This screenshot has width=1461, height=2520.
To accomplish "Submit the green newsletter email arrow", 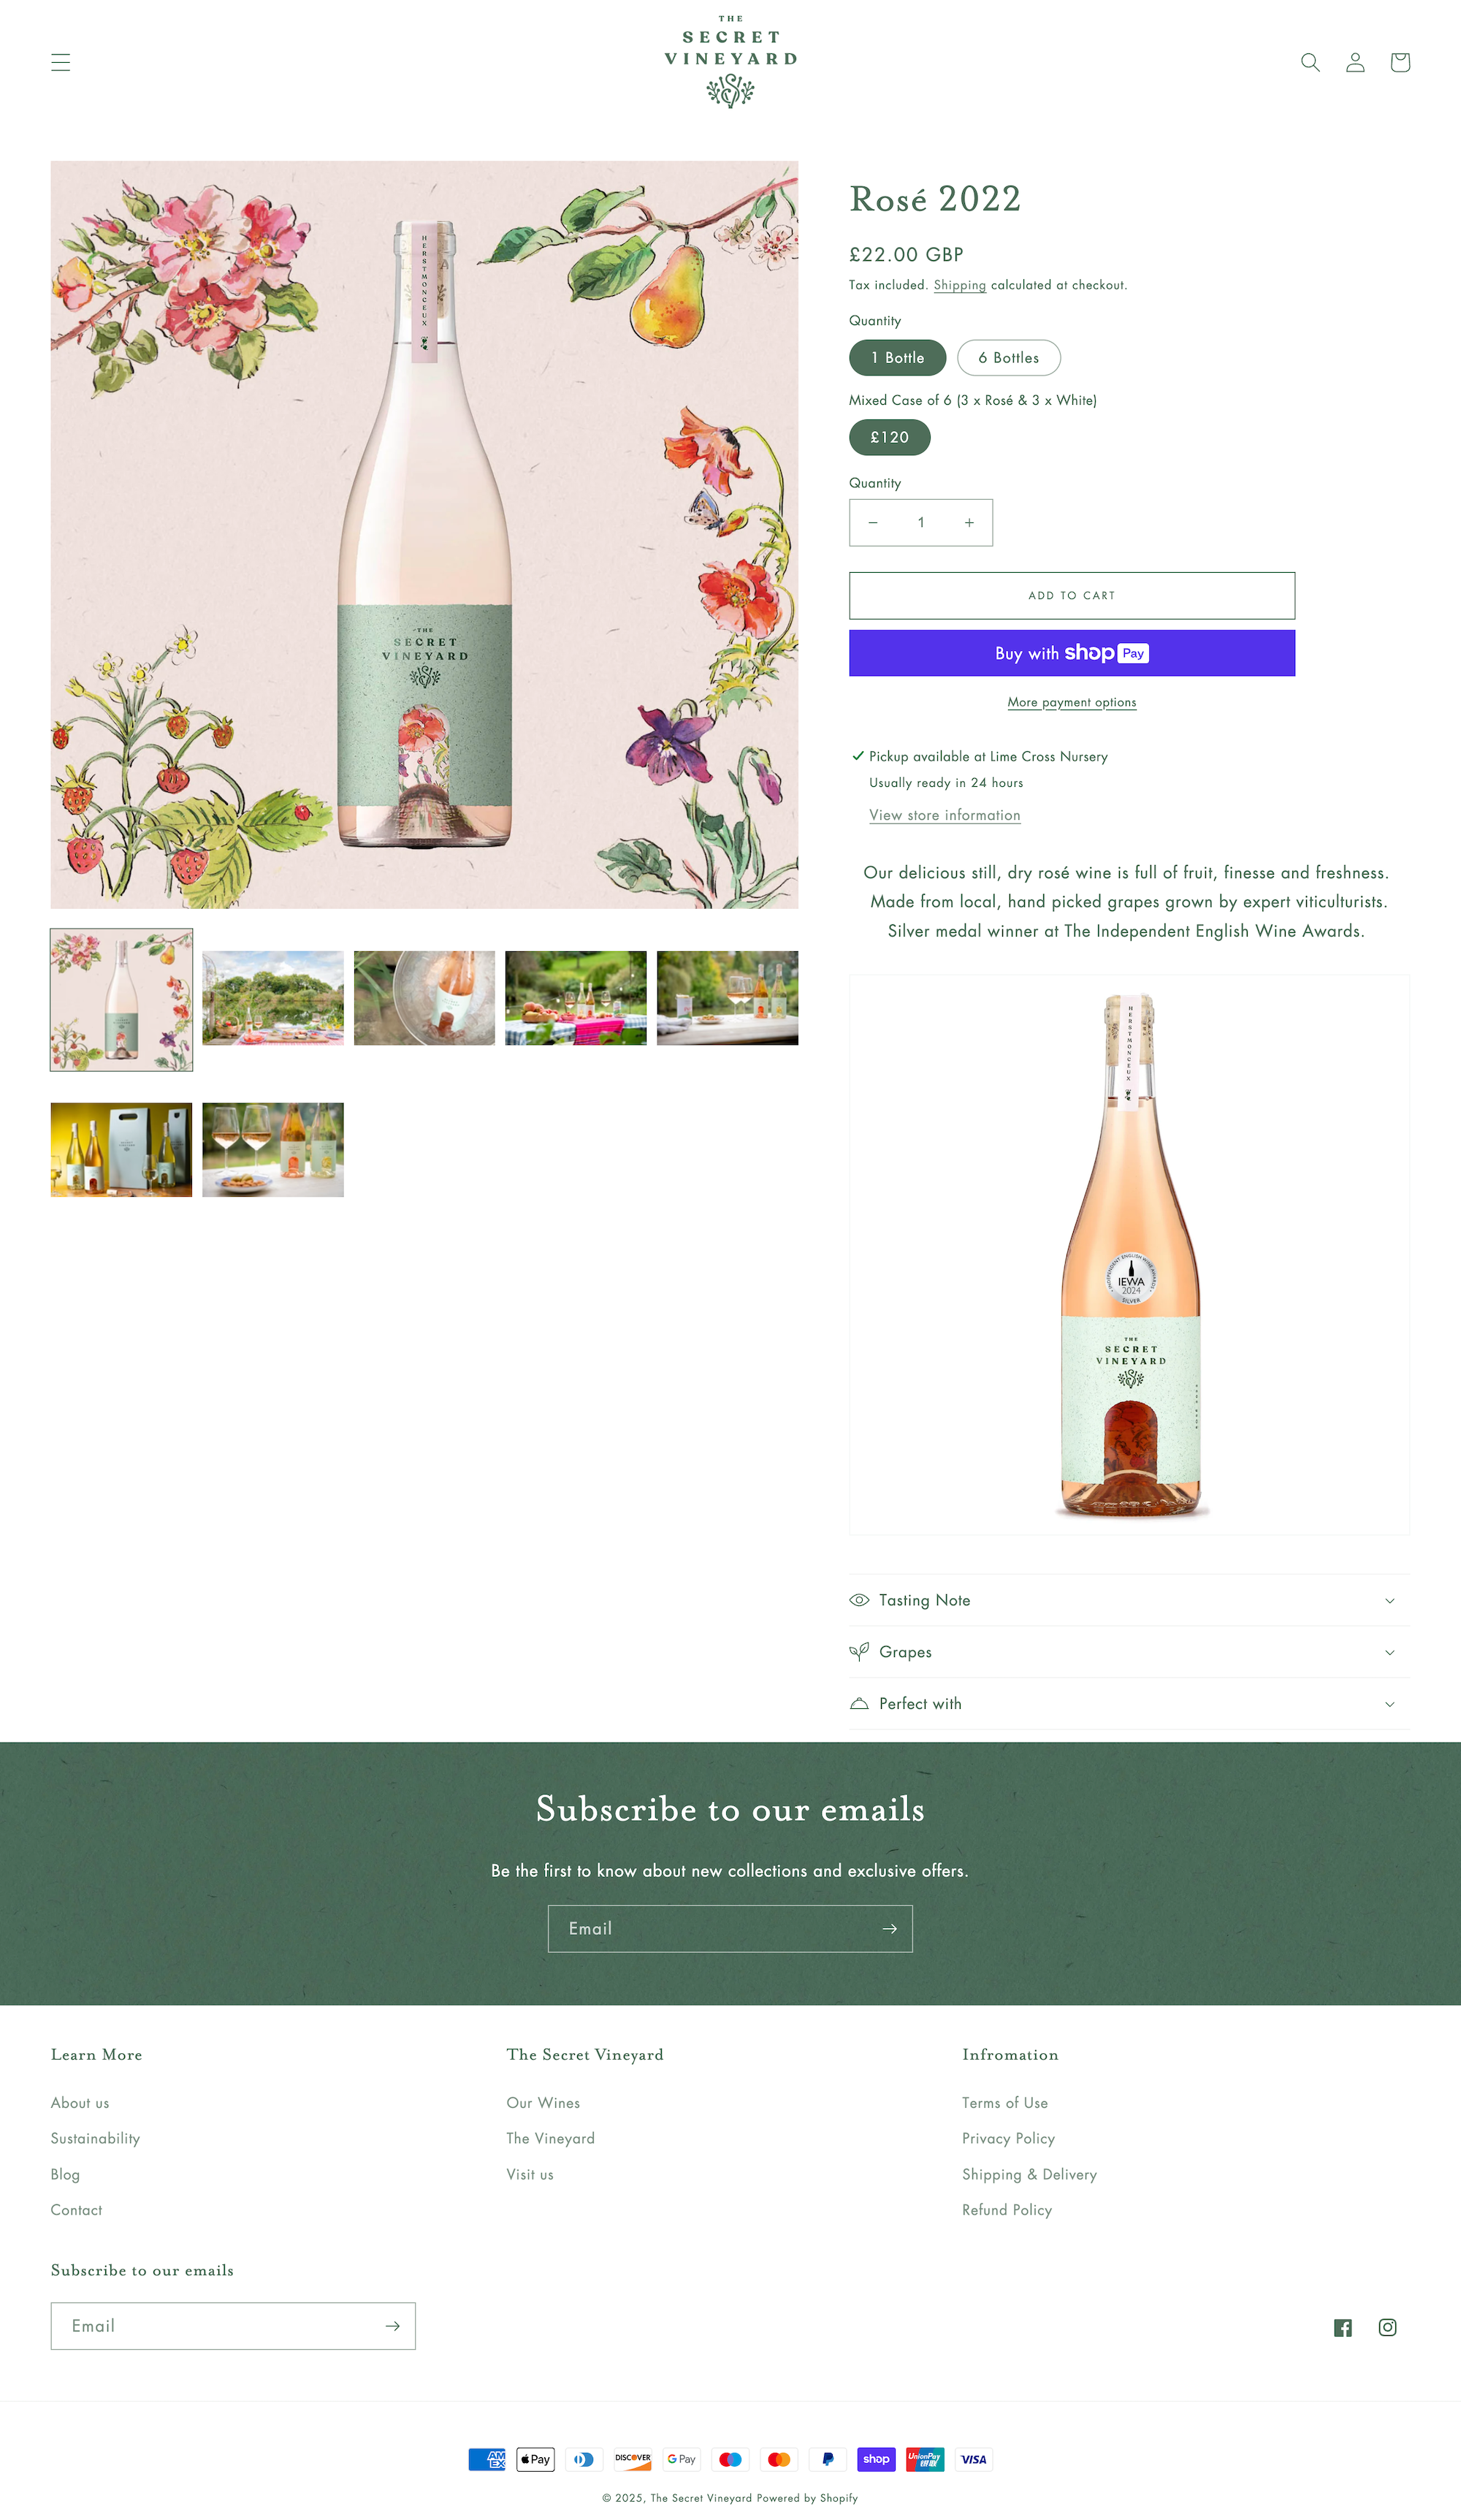I will (890, 1929).
